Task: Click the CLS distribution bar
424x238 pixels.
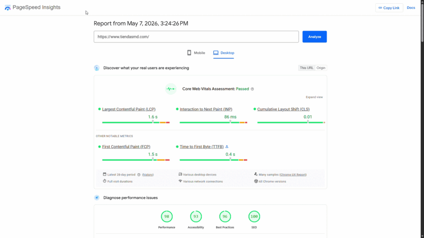Action: (x=291, y=122)
